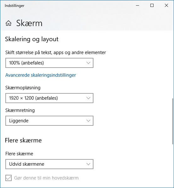Screen dimensions: 174x188
Task: Minimize the Indstillinger window
Action: 138,5
